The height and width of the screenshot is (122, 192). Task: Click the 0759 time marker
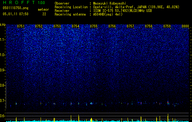click(167, 26)
